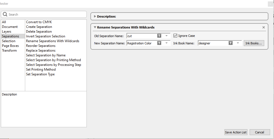The width and height of the screenshot is (274, 139).
Task: Click variable icon in New Separation Name field
Action: pos(159,43)
